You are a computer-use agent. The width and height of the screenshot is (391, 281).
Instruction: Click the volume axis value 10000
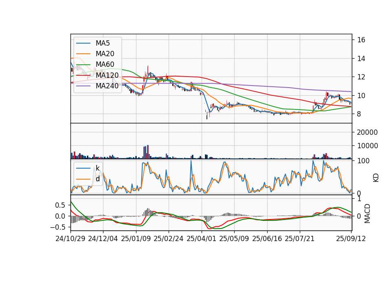click(367, 146)
